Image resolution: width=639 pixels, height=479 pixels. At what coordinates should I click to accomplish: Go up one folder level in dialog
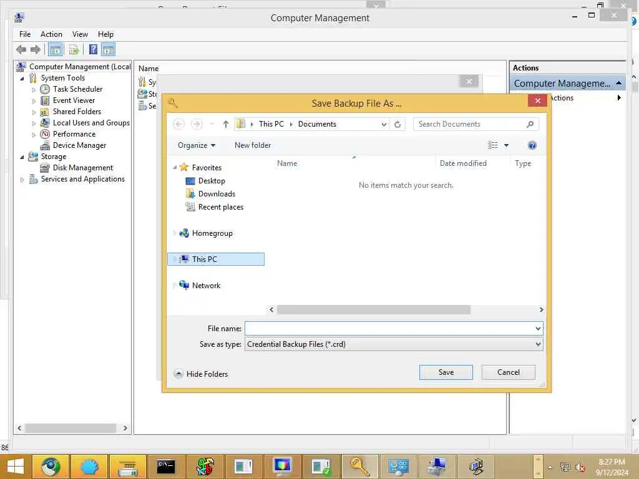[226, 124]
